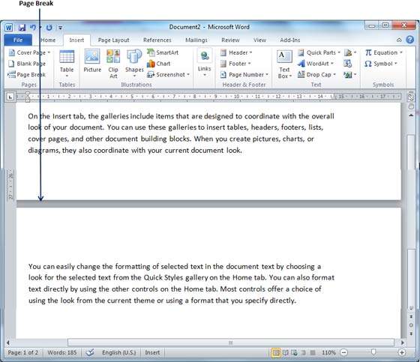Toggle the tab stop selector beside the ruler

[10, 97]
